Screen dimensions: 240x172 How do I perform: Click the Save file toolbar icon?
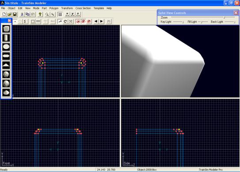tap(15, 15)
